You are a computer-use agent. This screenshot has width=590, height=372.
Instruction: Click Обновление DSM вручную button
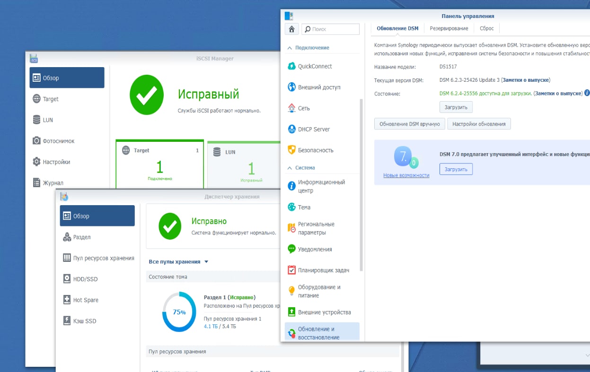tap(410, 124)
